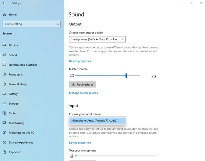205x161 pixels.
Task: Click the output device dropdown chevron
Action: point(122,39)
